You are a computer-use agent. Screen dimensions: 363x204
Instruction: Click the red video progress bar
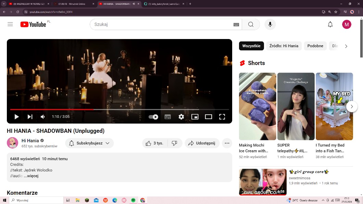51,110
